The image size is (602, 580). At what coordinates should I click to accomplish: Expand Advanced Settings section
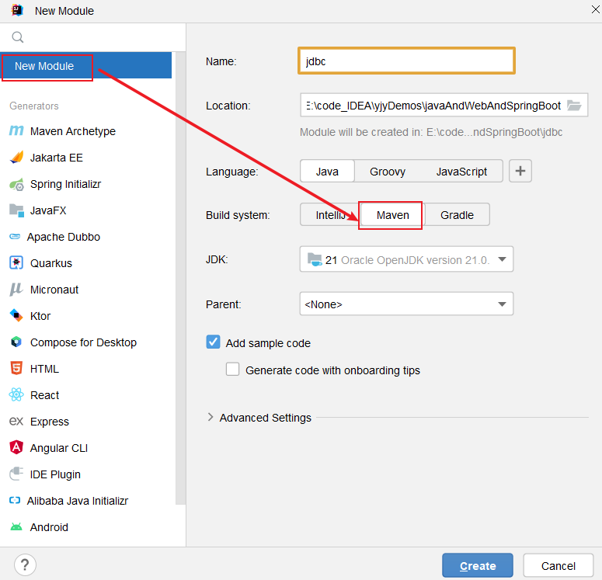coord(211,417)
